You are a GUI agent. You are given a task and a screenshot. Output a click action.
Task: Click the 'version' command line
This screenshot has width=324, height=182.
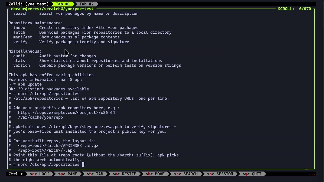[97, 65]
